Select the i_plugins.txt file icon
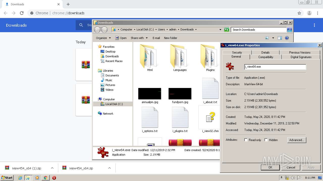 (180, 117)
